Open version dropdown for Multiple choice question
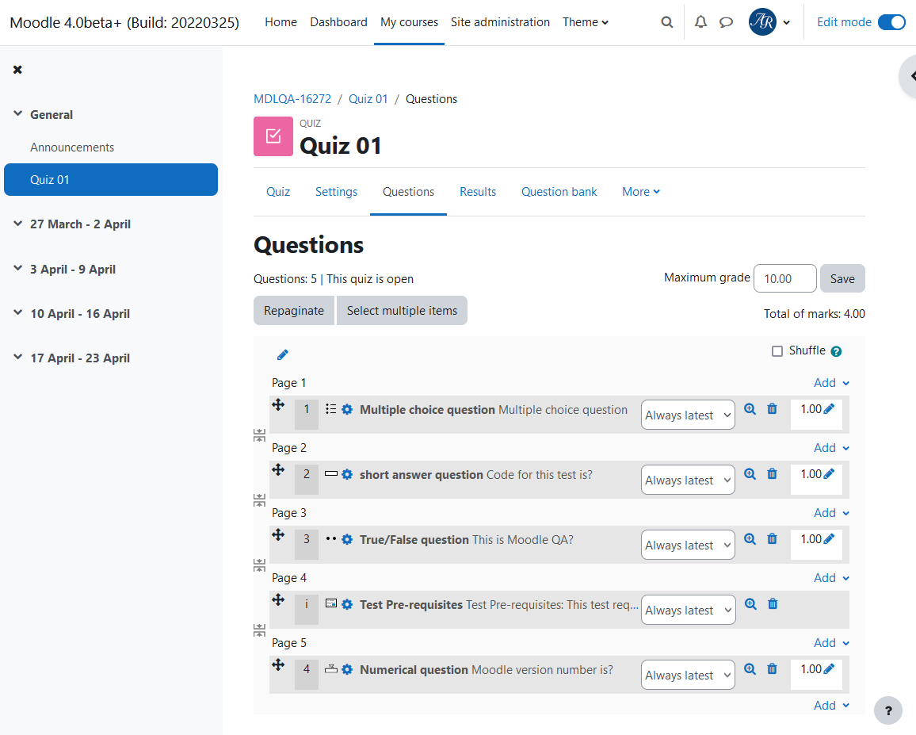916x735 pixels. click(688, 415)
